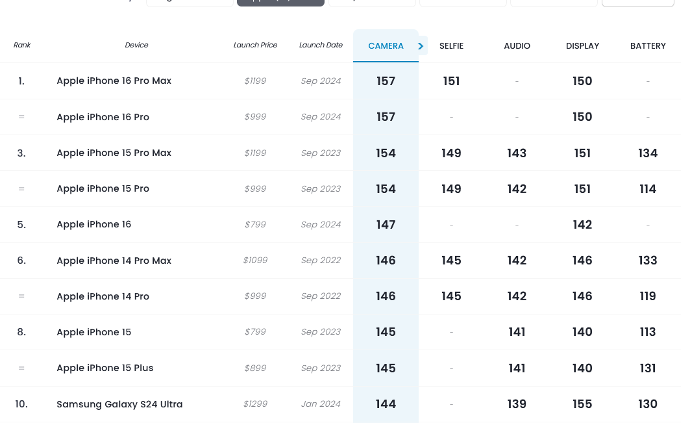The height and width of the screenshot is (423, 690).
Task: Click the selfie score 151 for iPhone 16 Pro Max
Action: click(x=452, y=81)
